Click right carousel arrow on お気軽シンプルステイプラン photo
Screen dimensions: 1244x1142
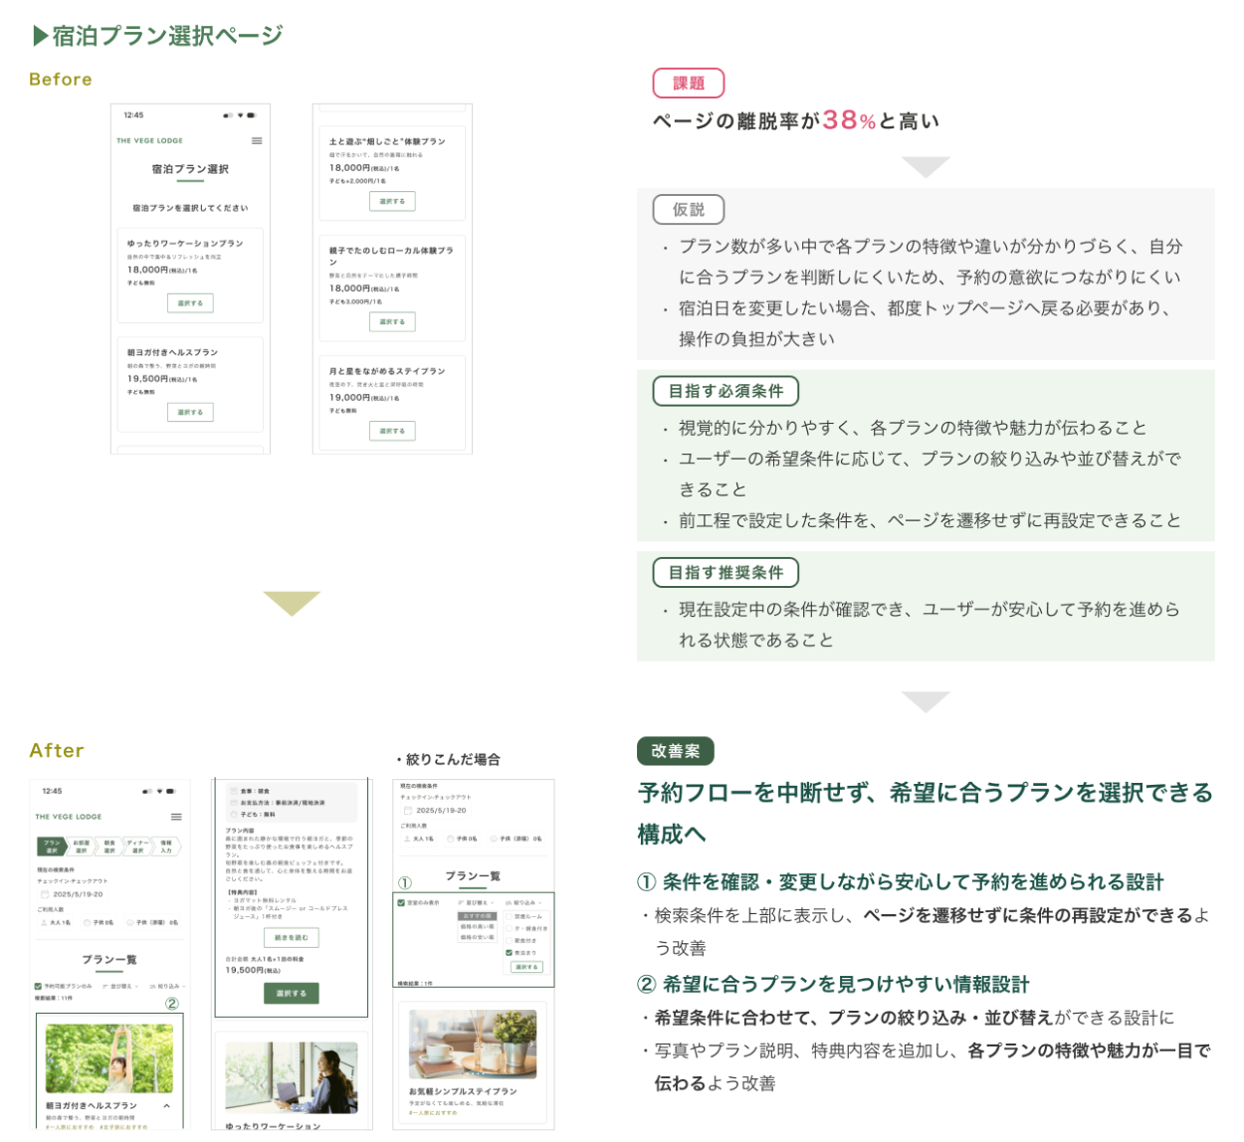coord(530,1045)
